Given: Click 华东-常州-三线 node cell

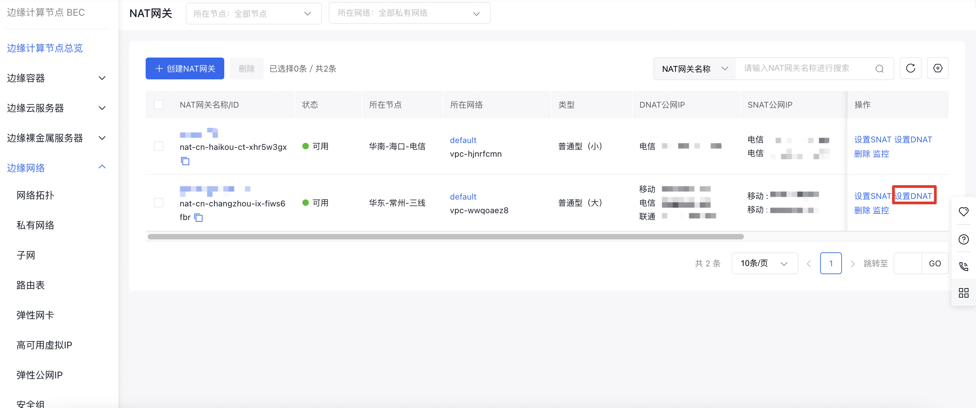Looking at the screenshot, I should click(x=397, y=203).
